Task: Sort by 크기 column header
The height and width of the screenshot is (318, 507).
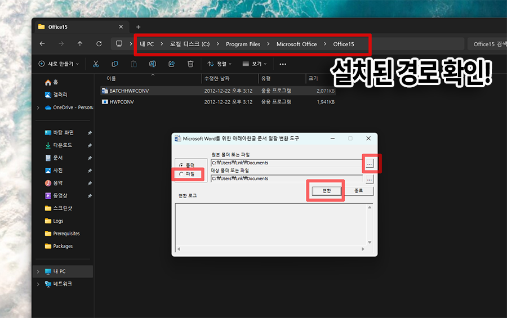Action: click(321, 78)
